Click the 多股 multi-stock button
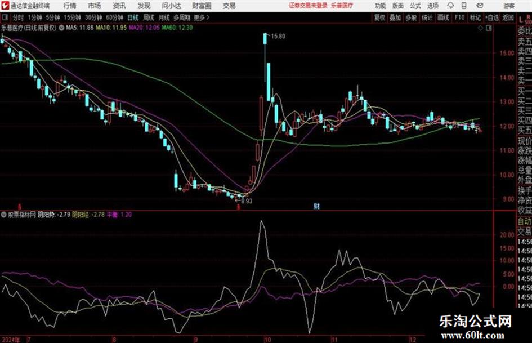Viewport: 532px width, 343px height. [411, 17]
